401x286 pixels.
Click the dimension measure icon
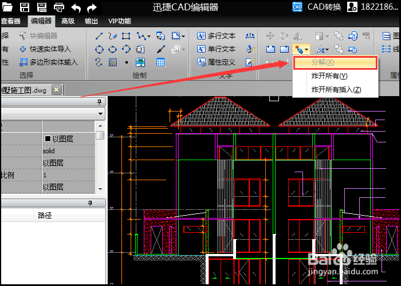(x=250, y=36)
